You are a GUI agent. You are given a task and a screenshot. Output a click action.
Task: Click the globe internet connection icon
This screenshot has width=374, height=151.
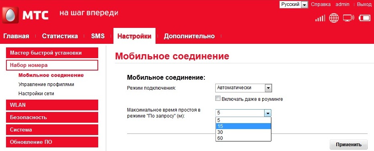tap(334, 18)
